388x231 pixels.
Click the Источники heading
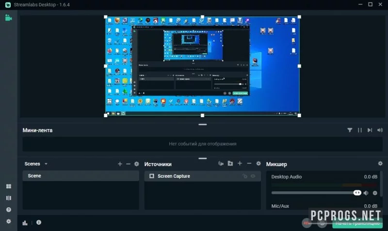pyautogui.click(x=158, y=164)
